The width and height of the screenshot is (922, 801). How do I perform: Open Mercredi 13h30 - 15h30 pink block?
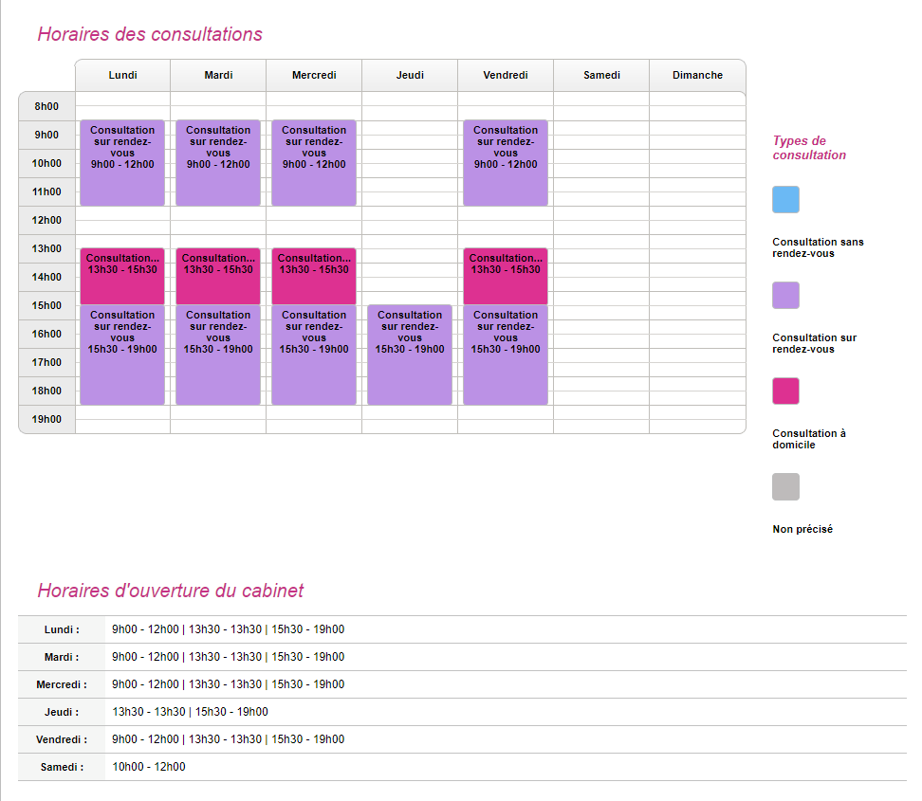point(314,276)
